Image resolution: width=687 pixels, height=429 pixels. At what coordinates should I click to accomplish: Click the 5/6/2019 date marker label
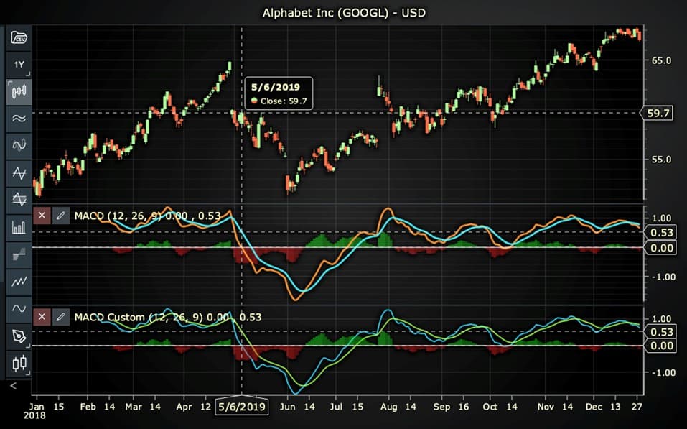(x=242, y=406)
